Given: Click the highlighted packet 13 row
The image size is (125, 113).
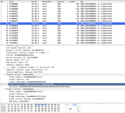Looking at the screenshot, I should [62, 23].
